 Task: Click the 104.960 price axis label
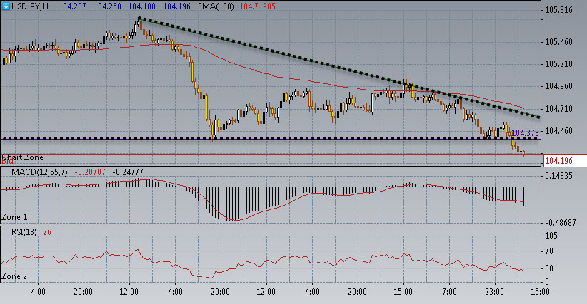(x=558, y=86)
